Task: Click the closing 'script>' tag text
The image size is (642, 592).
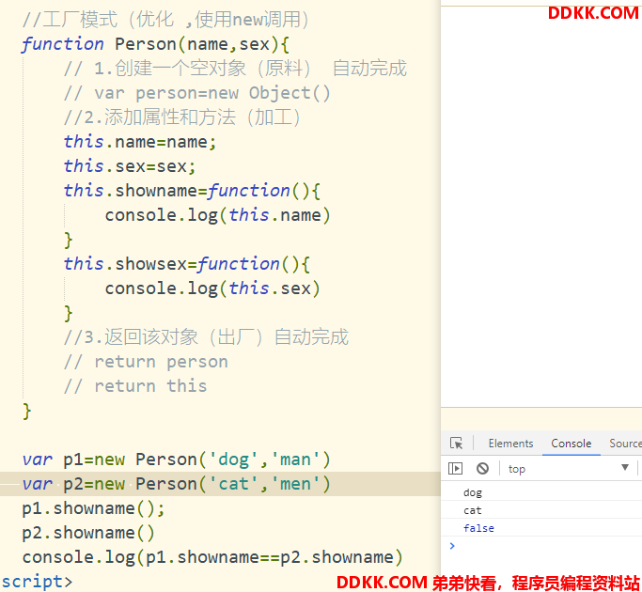Action: (x=37, y=582)
